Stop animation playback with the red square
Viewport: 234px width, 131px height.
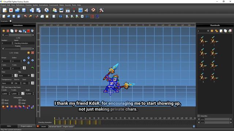29,31
